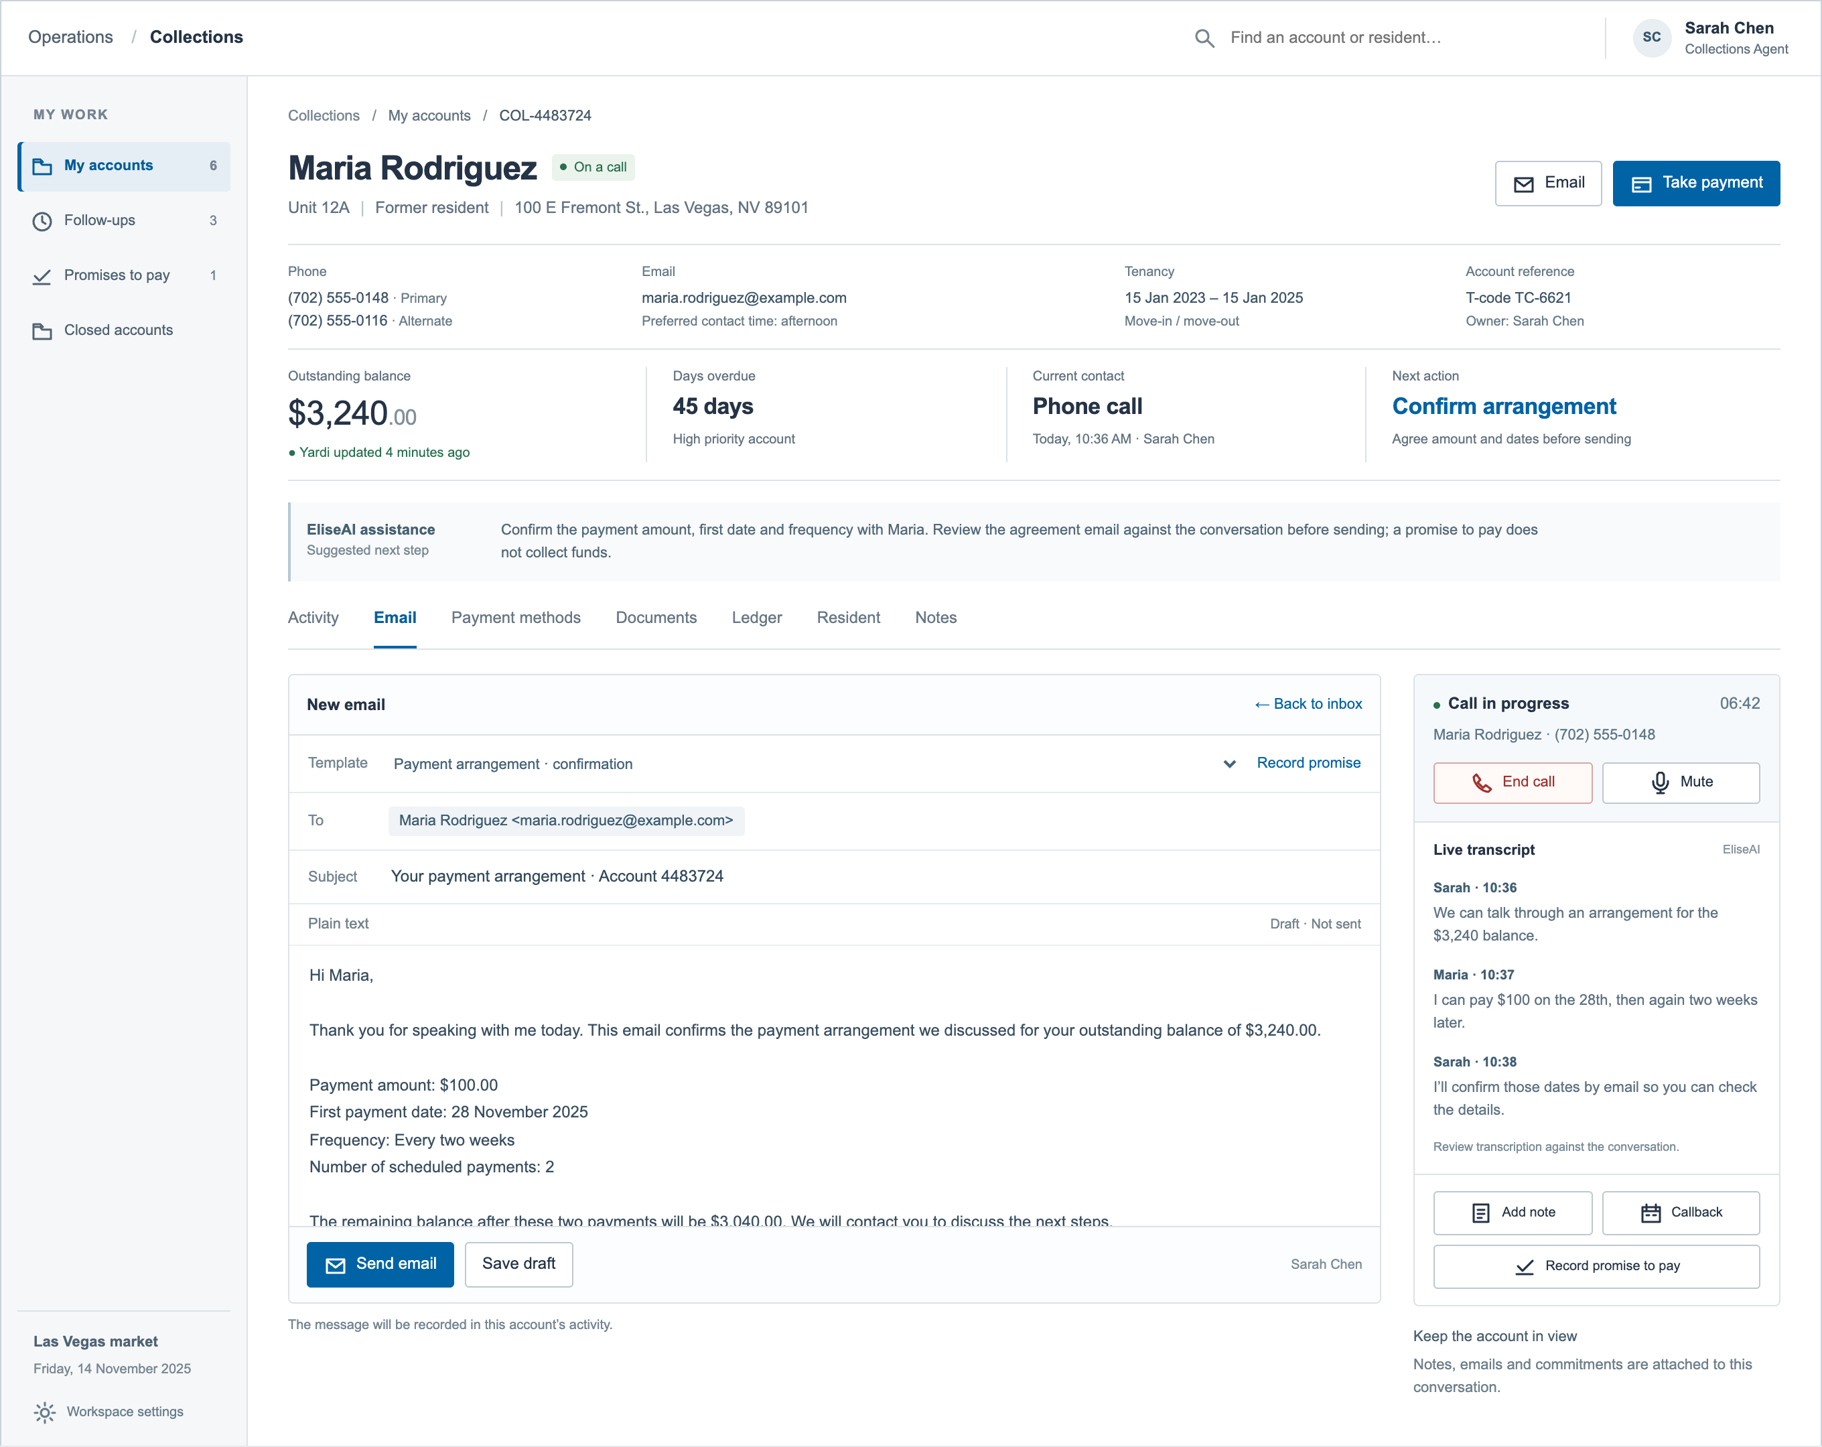The height and width of the screenshot is (1447, 1822).
Task: Click the Closed accounts folder icon
Action: point(42,332)
